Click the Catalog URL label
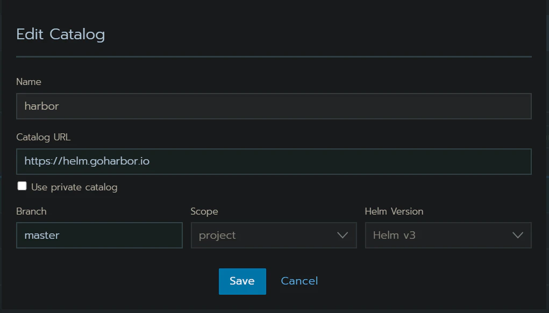 (x=44, y=137)
